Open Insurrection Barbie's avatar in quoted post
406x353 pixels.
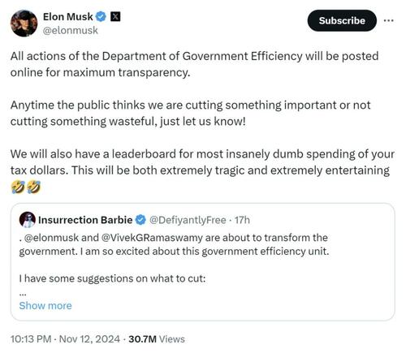pos(28,220)
